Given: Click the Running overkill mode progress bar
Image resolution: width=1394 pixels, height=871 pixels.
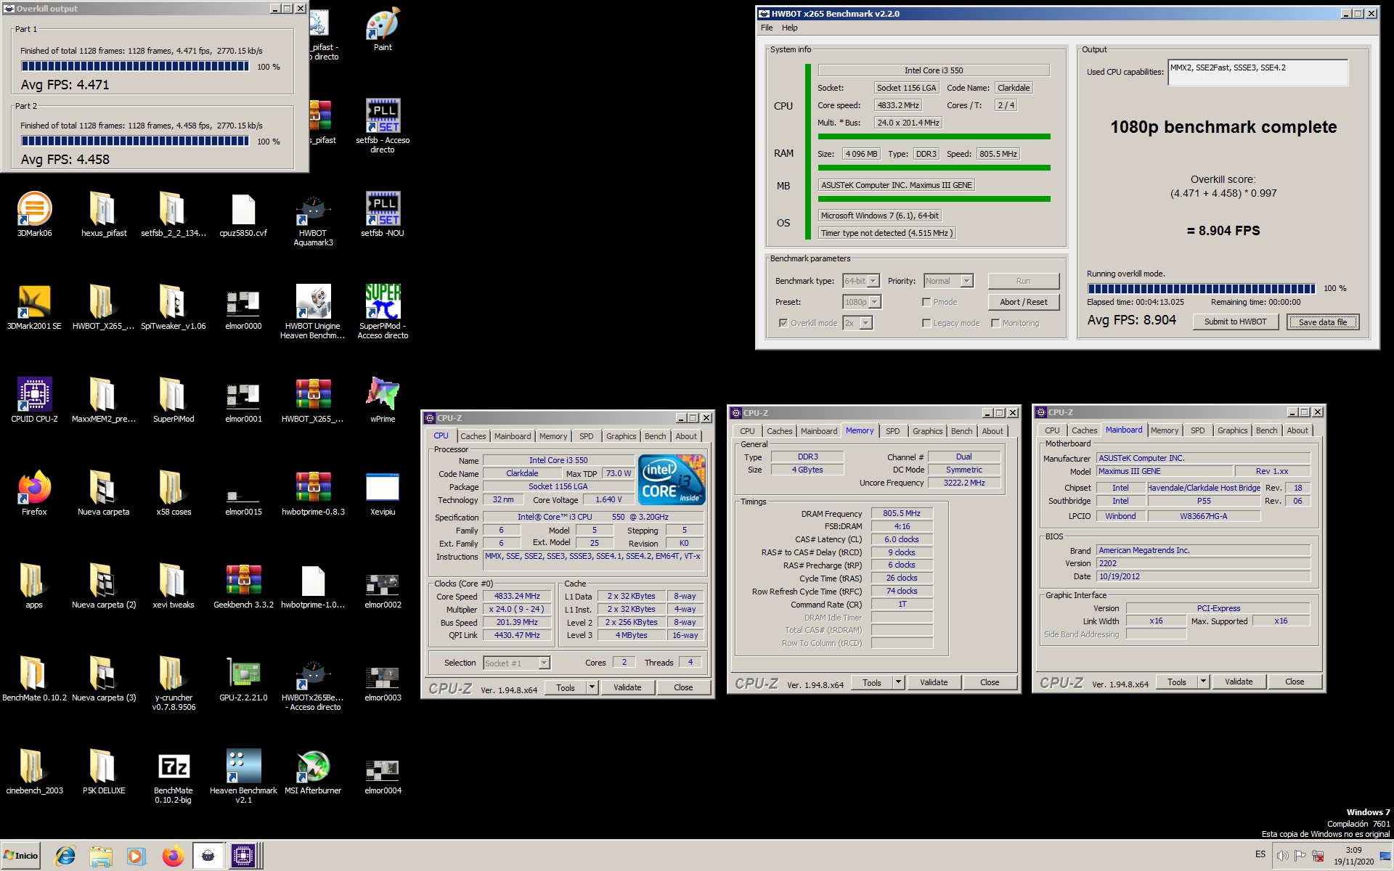Looking at the screenshot, I should coord(1201,288).
